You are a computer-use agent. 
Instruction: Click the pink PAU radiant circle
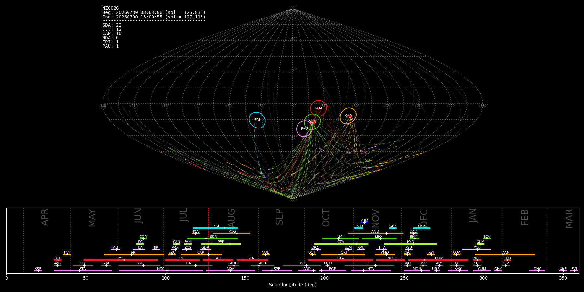coord(304,129)
